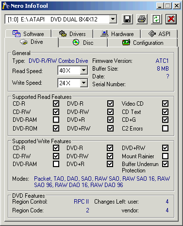183x226 pixels.
Task: Open the Software tab
Action: click(28, 34)
